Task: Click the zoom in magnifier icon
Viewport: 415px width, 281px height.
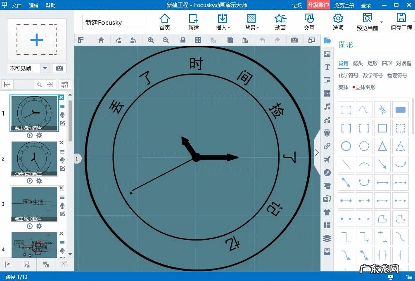Action: (x=151, y=40)
